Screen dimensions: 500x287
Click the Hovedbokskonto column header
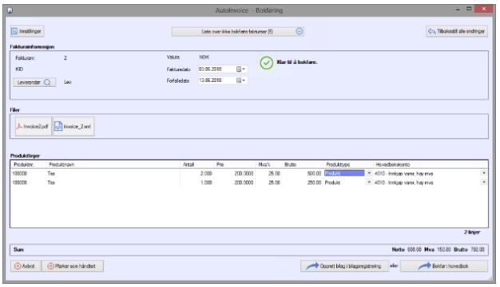pyautogui.click(x=392, y=164)
